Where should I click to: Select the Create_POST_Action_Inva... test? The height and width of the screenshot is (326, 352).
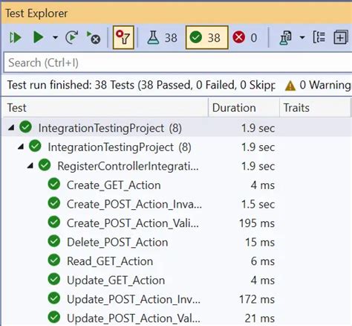point(177,204)
